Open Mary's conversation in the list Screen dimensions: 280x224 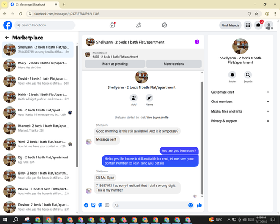(38, 66)
